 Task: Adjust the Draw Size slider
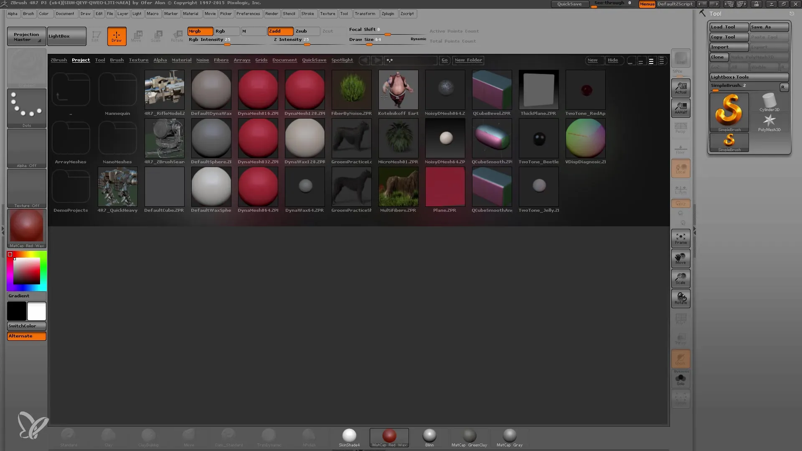[x=388, y=41]
